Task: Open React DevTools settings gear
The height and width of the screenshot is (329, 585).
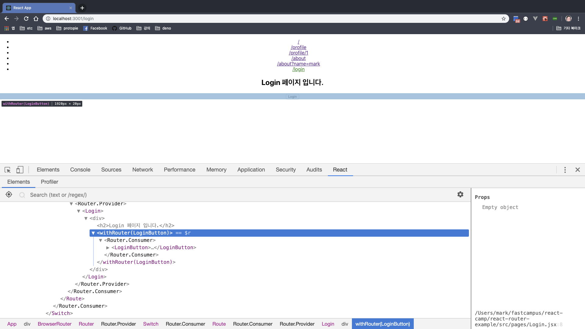Action: coord(460,194)
